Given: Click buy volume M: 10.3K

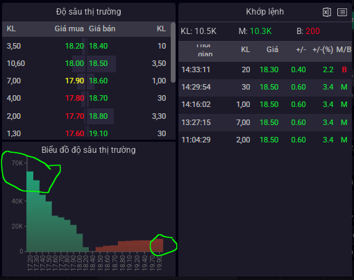Looking at the screenshot, I should (255, 31).
